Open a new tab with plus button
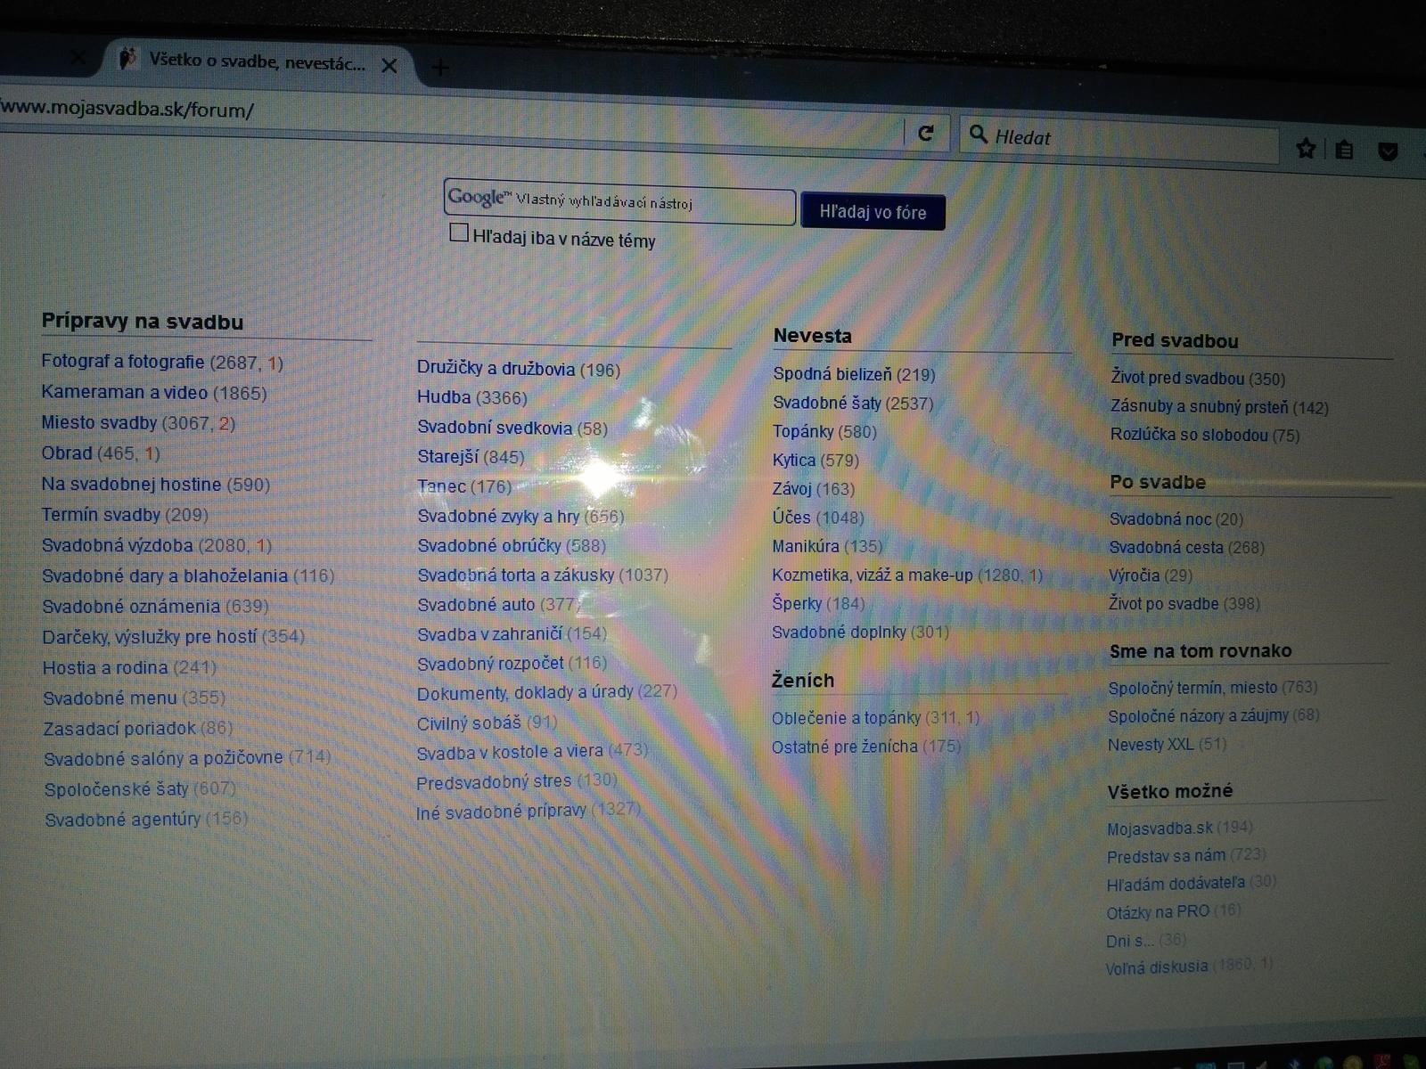 pyautogui.click(x=440, y=68)
